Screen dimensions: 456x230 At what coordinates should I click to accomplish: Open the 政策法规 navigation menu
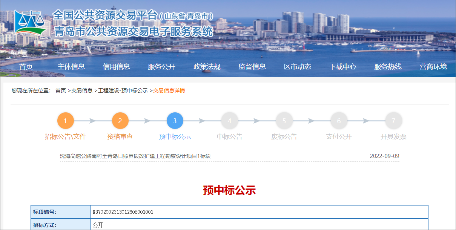coord(207,66)
